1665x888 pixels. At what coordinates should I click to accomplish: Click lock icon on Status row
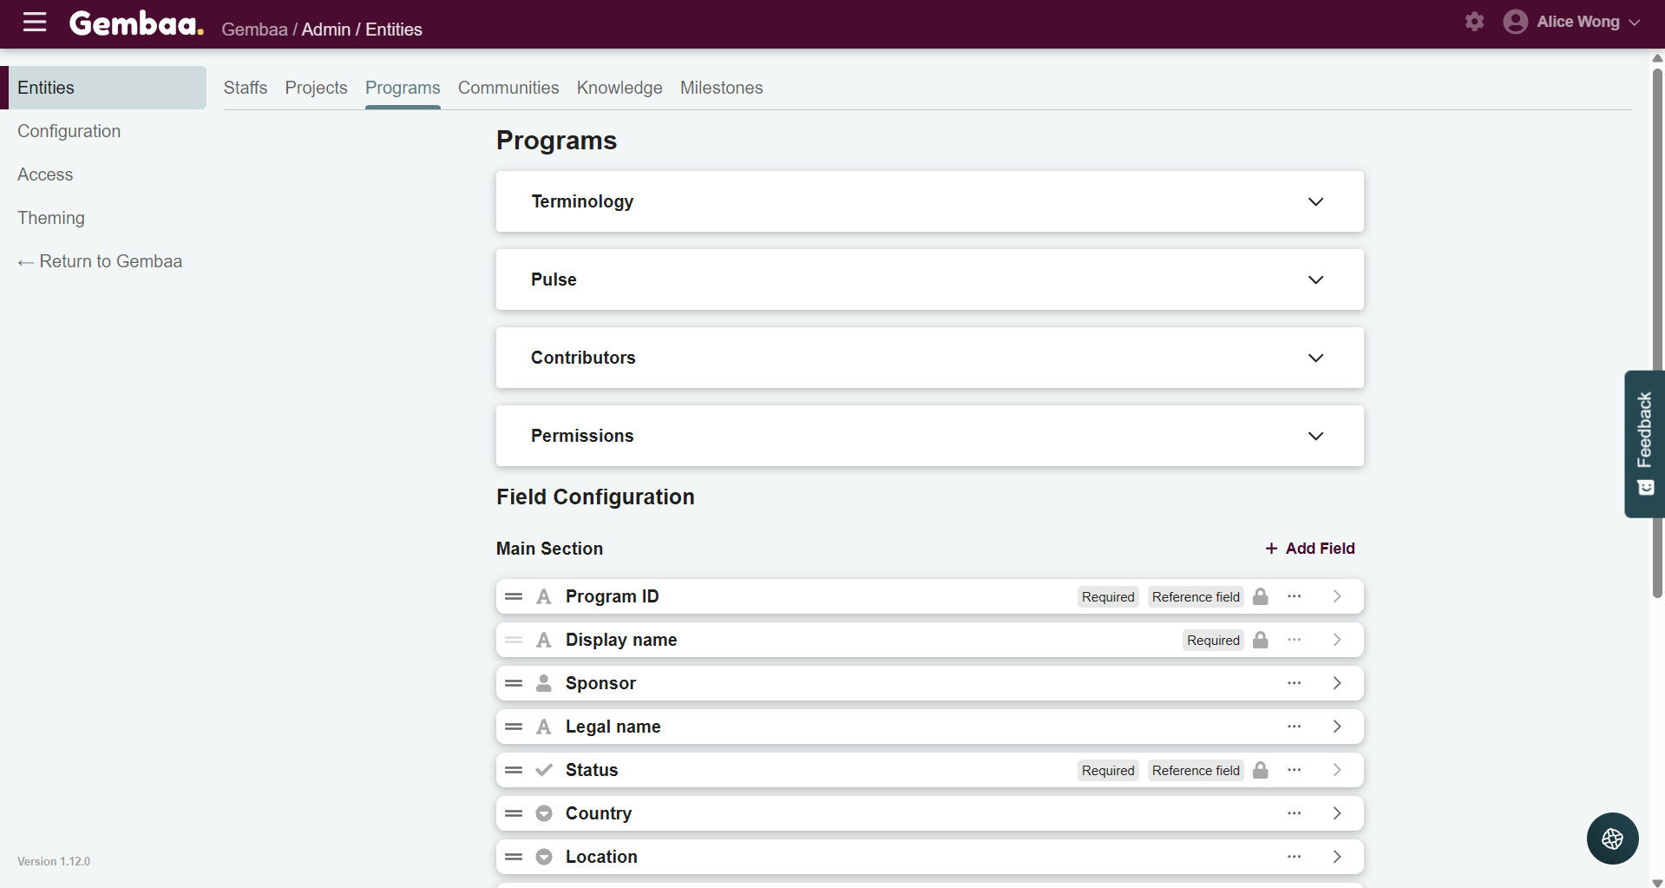point(1261,770)
